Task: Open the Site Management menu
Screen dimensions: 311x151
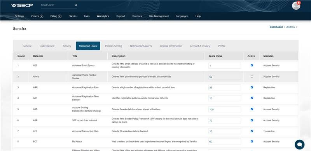Action: coord(159,16)
